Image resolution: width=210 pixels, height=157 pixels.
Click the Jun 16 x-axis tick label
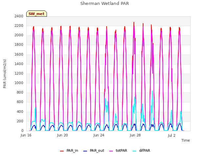point(26,135)
